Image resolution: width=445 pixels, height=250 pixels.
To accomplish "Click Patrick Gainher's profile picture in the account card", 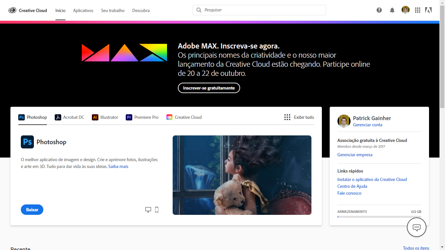I will (344, 121).
